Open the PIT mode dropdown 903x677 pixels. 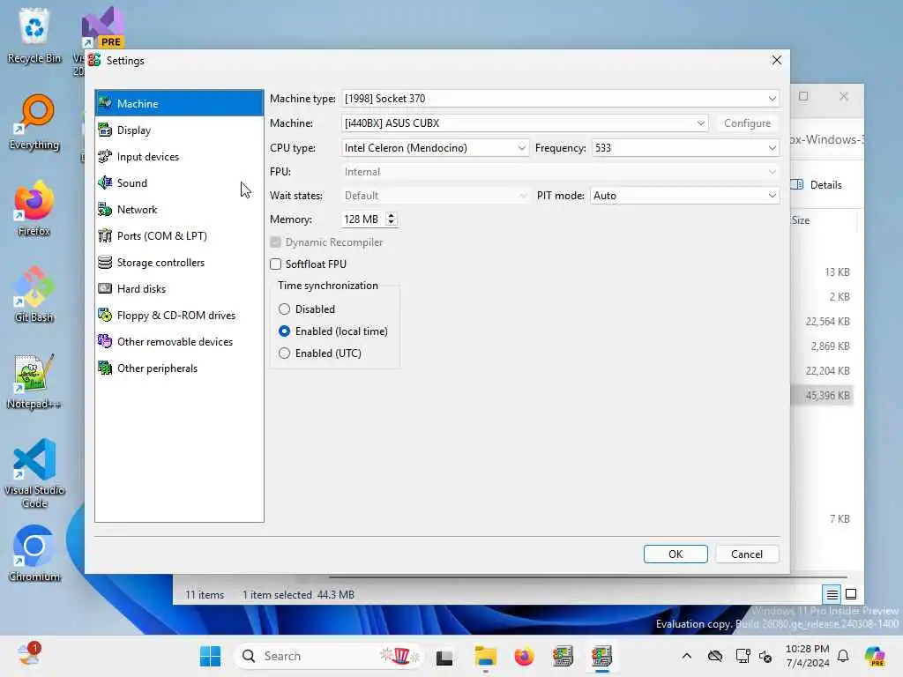point(685,196)
